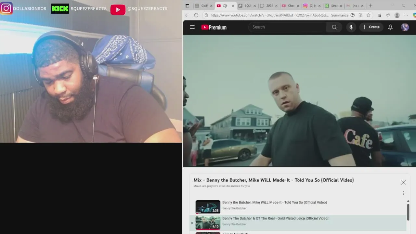Close the active YouTube tab

pyautogui.click(x=233, y=6)
